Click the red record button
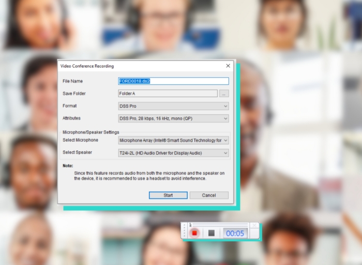The width and height of the screenshot is (362, 265). coord(194,233)
